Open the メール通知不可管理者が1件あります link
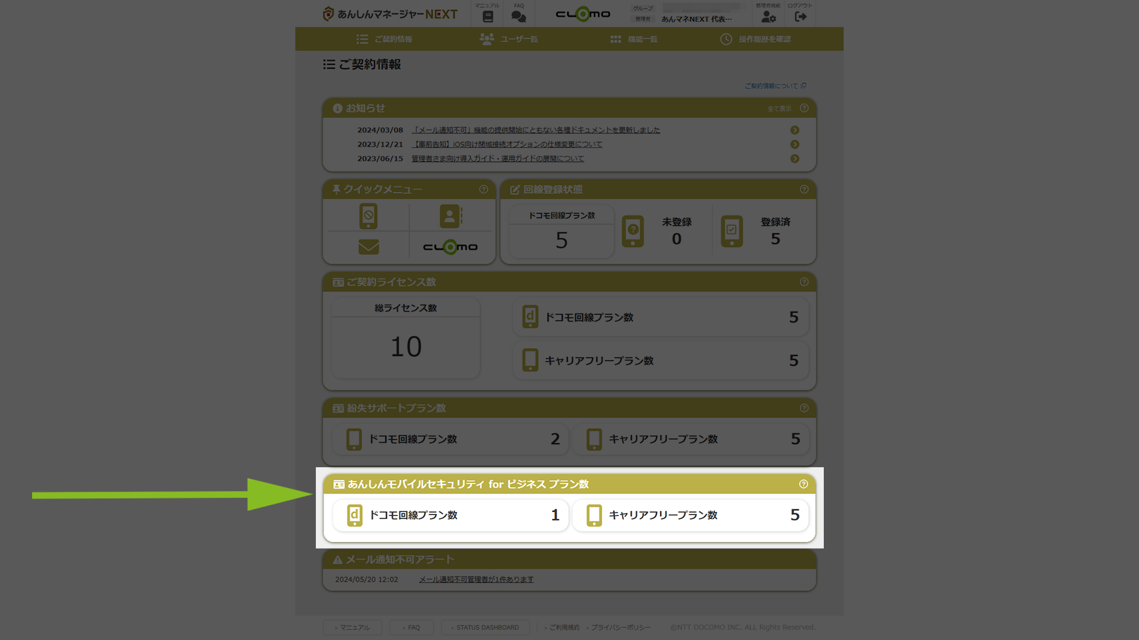The height and width of the screenshot is (640, 1139). coord(476,580)
